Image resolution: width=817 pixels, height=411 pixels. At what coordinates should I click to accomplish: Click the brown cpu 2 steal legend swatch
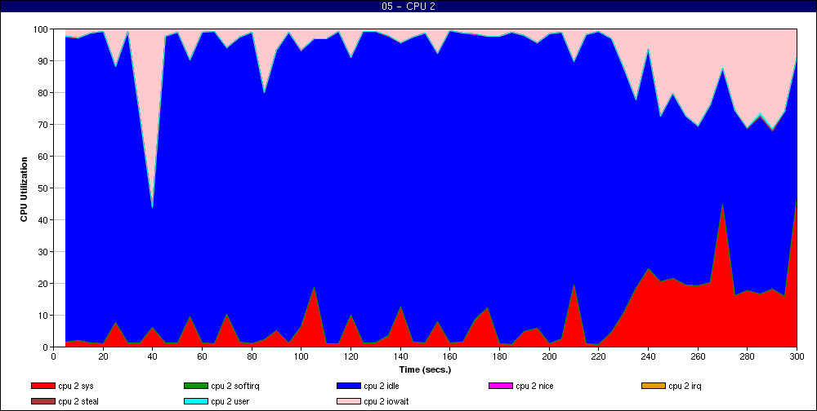(x=42, y=402)
